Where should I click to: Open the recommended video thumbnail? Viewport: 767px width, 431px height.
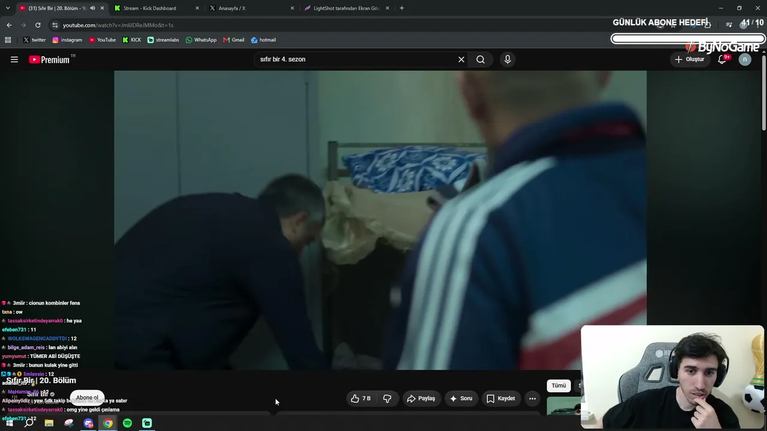[564, 405]
